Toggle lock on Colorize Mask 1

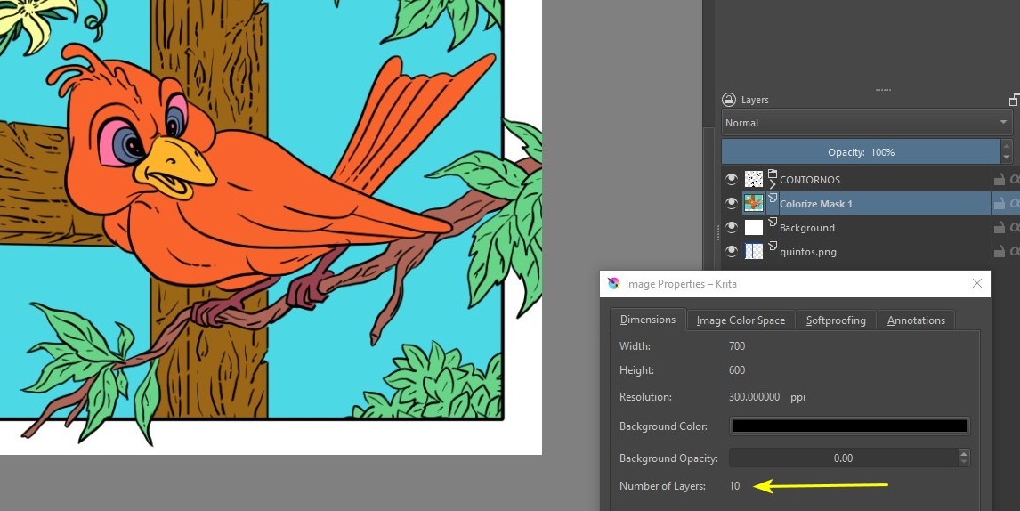[1000, 204]
